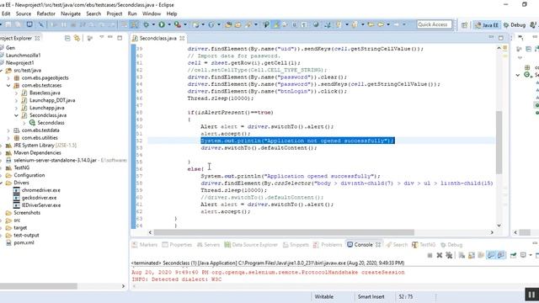Select chromedriver.exe in Drivers folder
The width and height of the screenshot is (539, 303).
41,190
